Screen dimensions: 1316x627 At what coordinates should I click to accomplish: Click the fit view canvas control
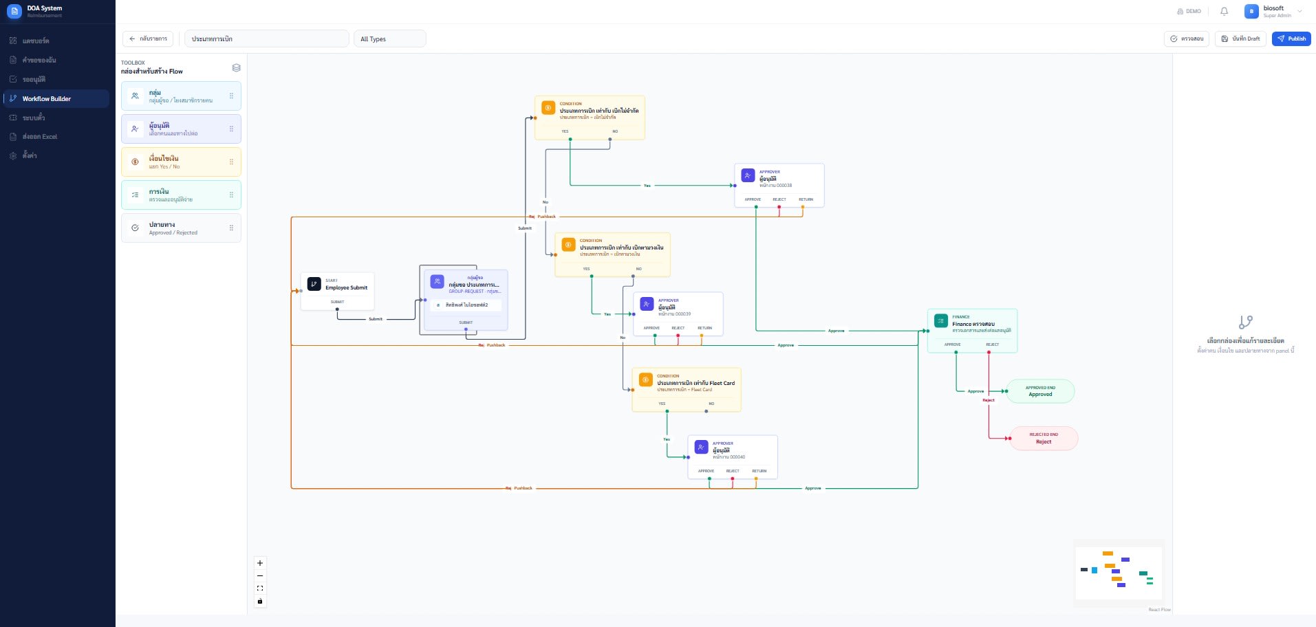coord(260,588)
